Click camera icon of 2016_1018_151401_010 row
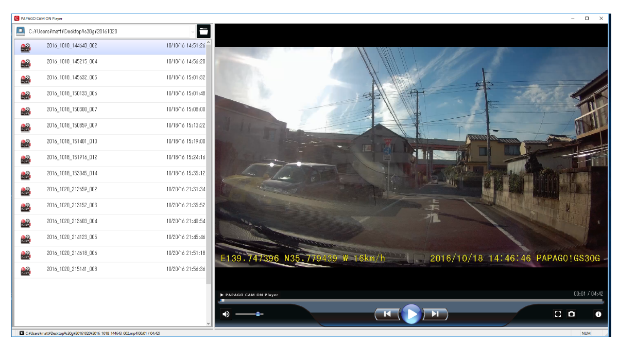 point(25,143)
